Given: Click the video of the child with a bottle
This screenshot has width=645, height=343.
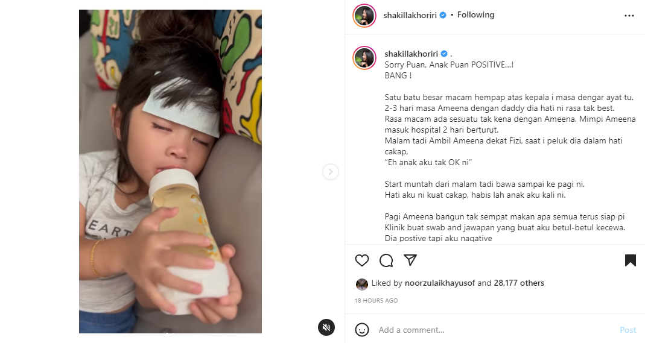Looking at the screenshot, I should coord(170,171).
